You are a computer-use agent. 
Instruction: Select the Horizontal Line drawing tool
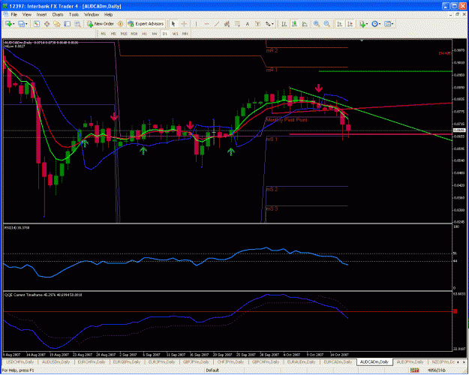206,24
